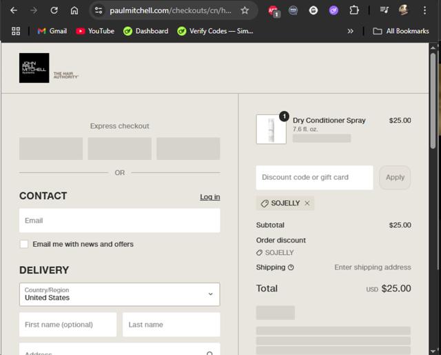Open the Country/Region dropdown

pos(119,294)
